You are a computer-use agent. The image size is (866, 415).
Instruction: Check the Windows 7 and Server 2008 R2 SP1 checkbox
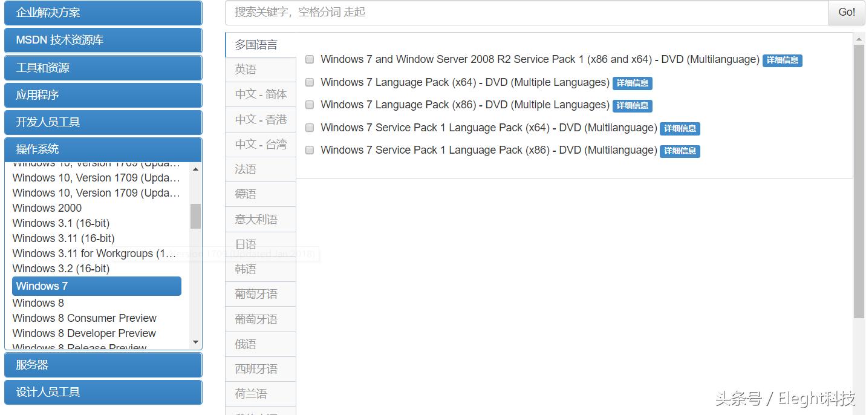pos(309,59)
